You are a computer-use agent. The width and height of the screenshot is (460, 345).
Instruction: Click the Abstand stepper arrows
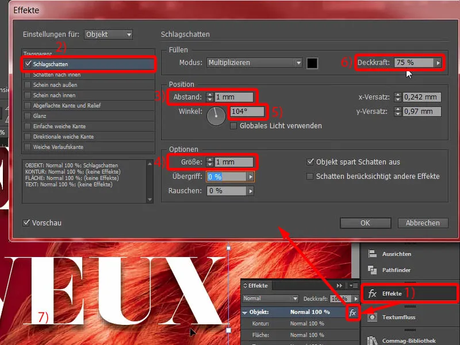[x=209, y=97]
